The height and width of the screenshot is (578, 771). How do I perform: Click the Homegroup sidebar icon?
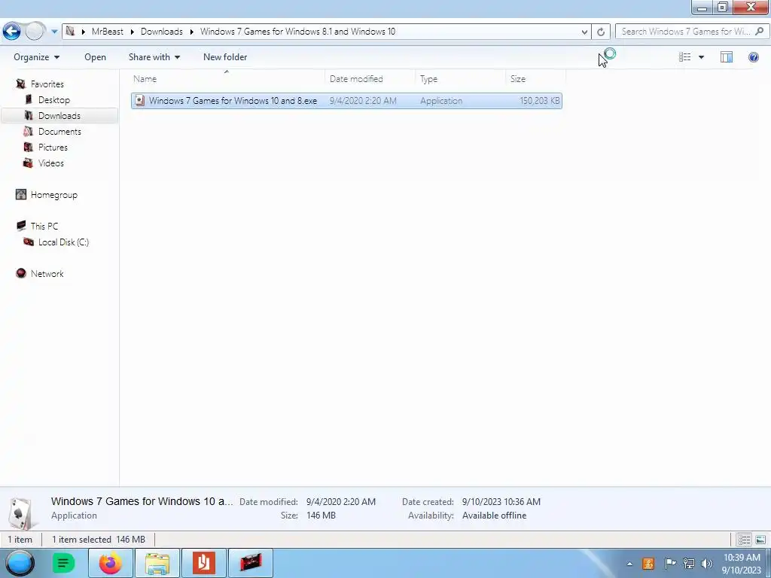[x=20, y=195]
